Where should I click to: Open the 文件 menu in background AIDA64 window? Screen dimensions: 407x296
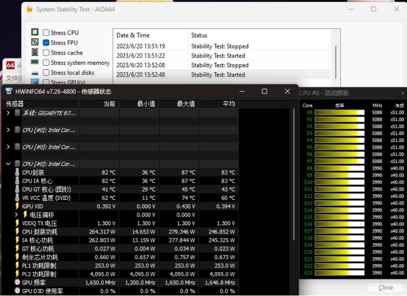(13, 78)
